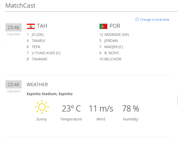Select player MADJER (C)
The image size is (178, 145).
[113, 47]
